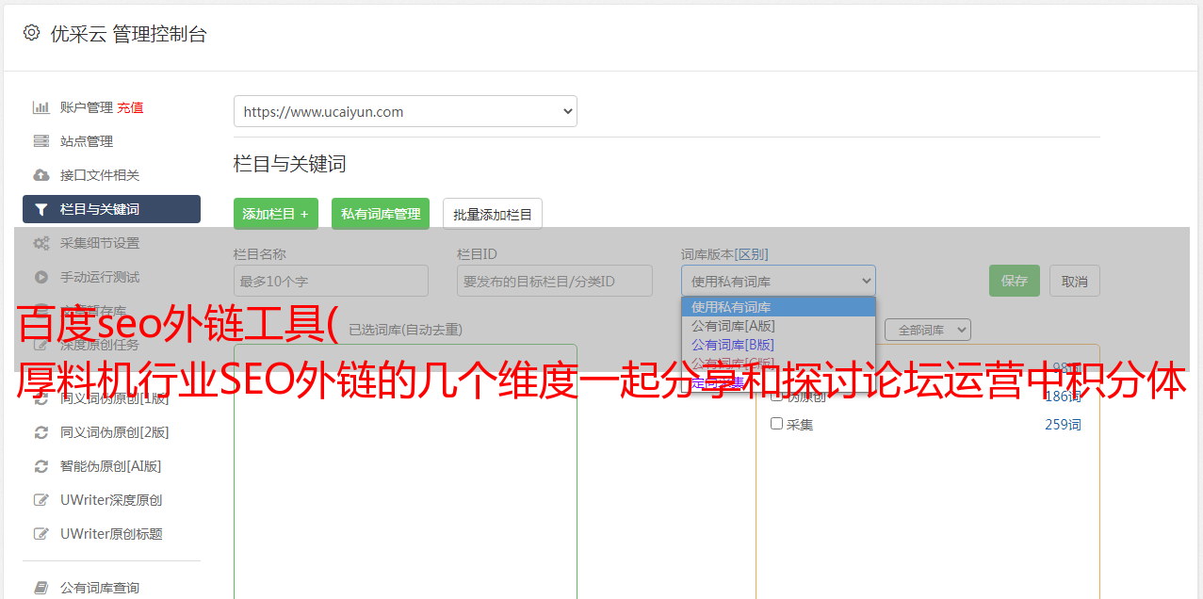Viewport: 1203px width, 599px height.
Task: Open 私有词库管理
Action: tap(381, 214)
